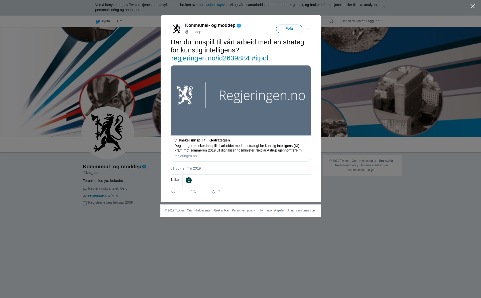Click the Twitter bird Hjem icon
The width and height of the screenshot is (481, 298).
98,21
